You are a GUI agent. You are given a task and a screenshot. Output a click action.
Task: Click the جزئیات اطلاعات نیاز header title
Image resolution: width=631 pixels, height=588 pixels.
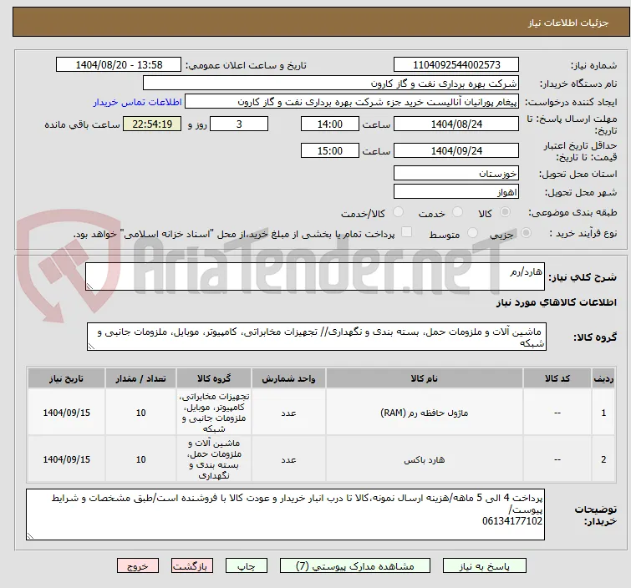(x=568, y=23)
